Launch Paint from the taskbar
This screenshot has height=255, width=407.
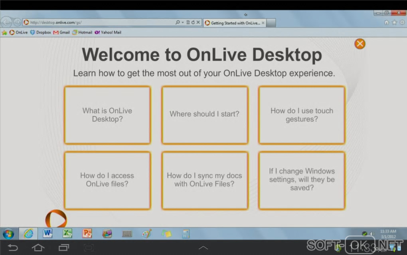click(x=147, y=233)
